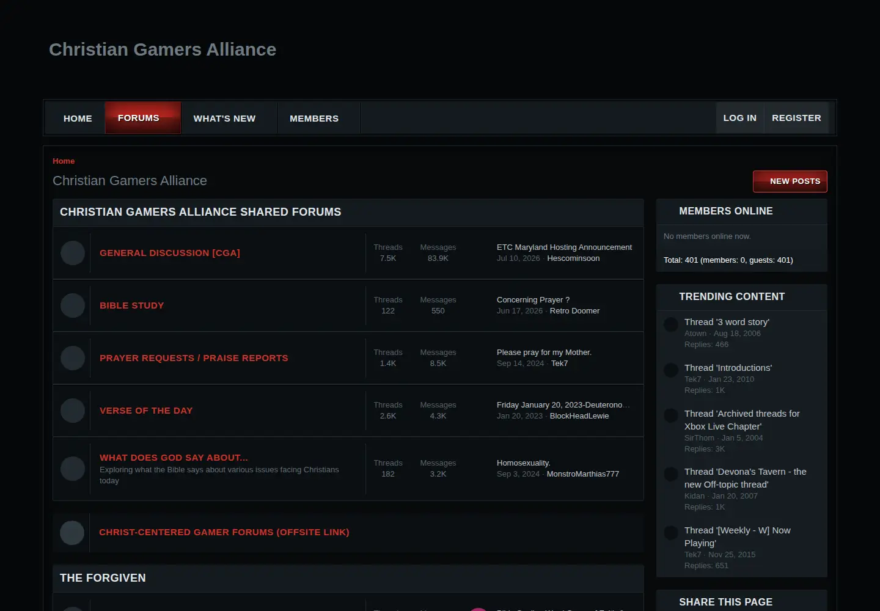Screen dimensions: 880x611
Task: Click avatar beside '[Weekly - W] Now Playing' thread
Action: pyautogui.click(x=671, y=533)
